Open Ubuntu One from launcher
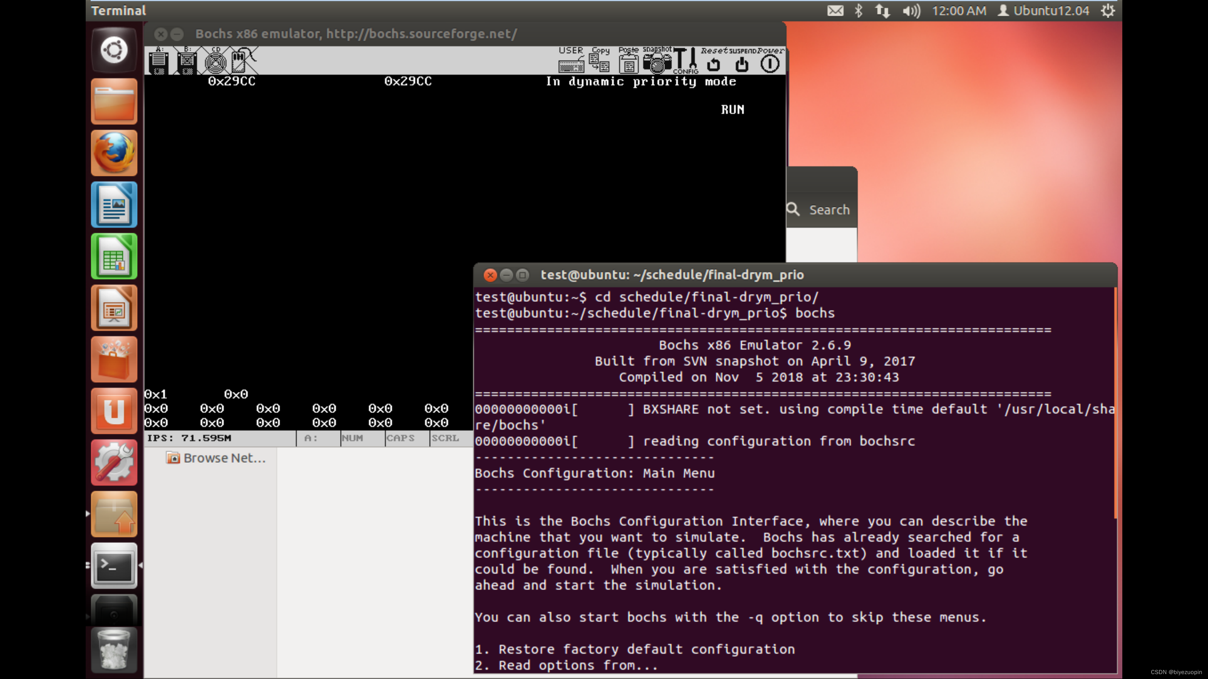This screenshot has height=679, width=1208. point(114,411)
